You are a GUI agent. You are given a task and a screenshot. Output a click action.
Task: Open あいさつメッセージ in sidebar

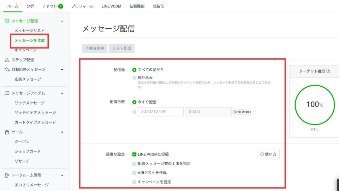pos(31,185)
